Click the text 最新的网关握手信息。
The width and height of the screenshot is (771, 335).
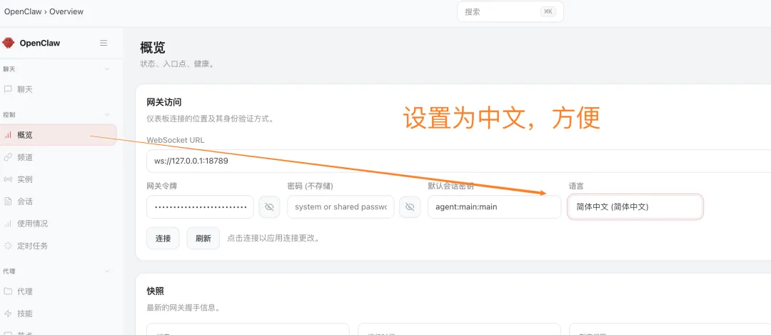(x=183, y=309)
